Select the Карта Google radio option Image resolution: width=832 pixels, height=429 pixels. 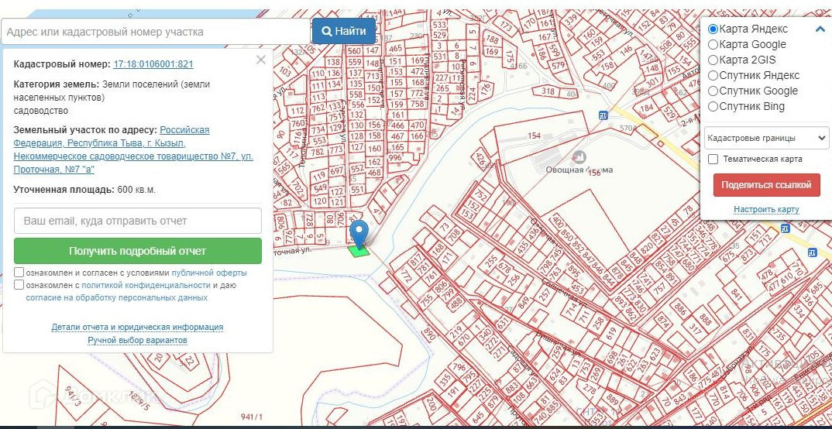(x=713, y=45)
